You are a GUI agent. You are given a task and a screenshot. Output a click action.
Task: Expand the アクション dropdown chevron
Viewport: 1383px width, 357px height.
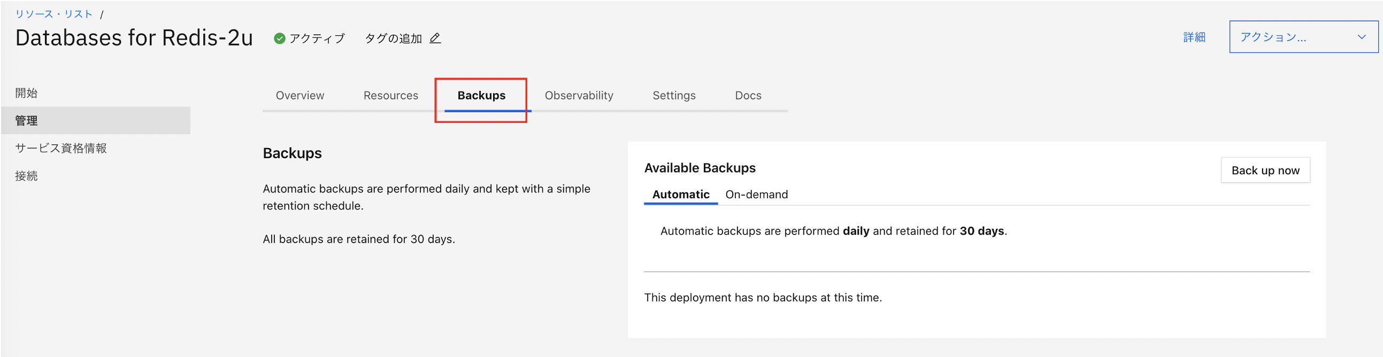[1361, 37]
